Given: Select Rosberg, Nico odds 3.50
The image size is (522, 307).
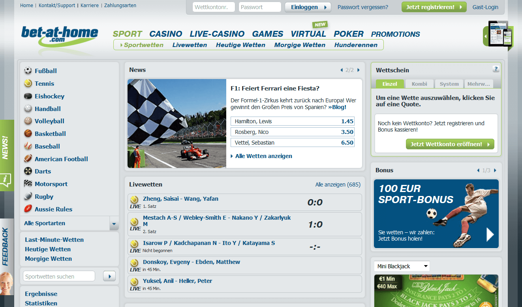Looking at the screenshot, I should tap(293, 132).
